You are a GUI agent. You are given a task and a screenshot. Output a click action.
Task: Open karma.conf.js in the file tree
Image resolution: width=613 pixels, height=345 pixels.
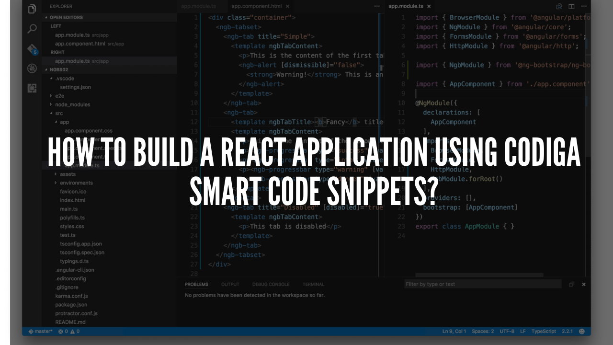coord(71,296)
